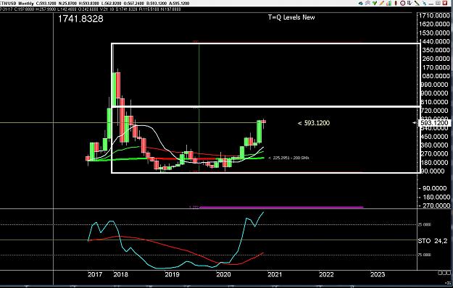The width and height of the screenshot is (453, 288).
Task: Click the 2021 year label on the time axis
Action: point(275,274)
